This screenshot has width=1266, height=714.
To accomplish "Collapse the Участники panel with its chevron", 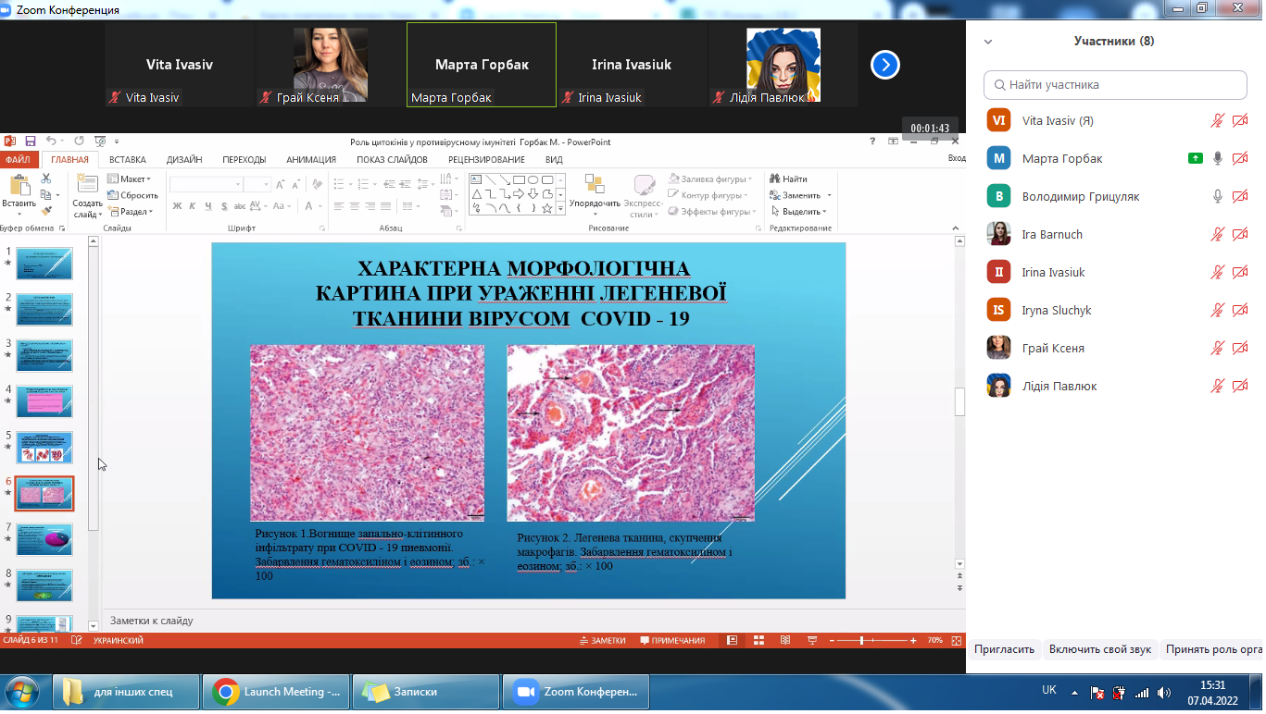I will click(x=988, y=42).
